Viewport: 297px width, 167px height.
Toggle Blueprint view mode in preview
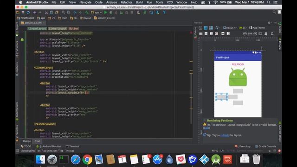pos(206,28)
